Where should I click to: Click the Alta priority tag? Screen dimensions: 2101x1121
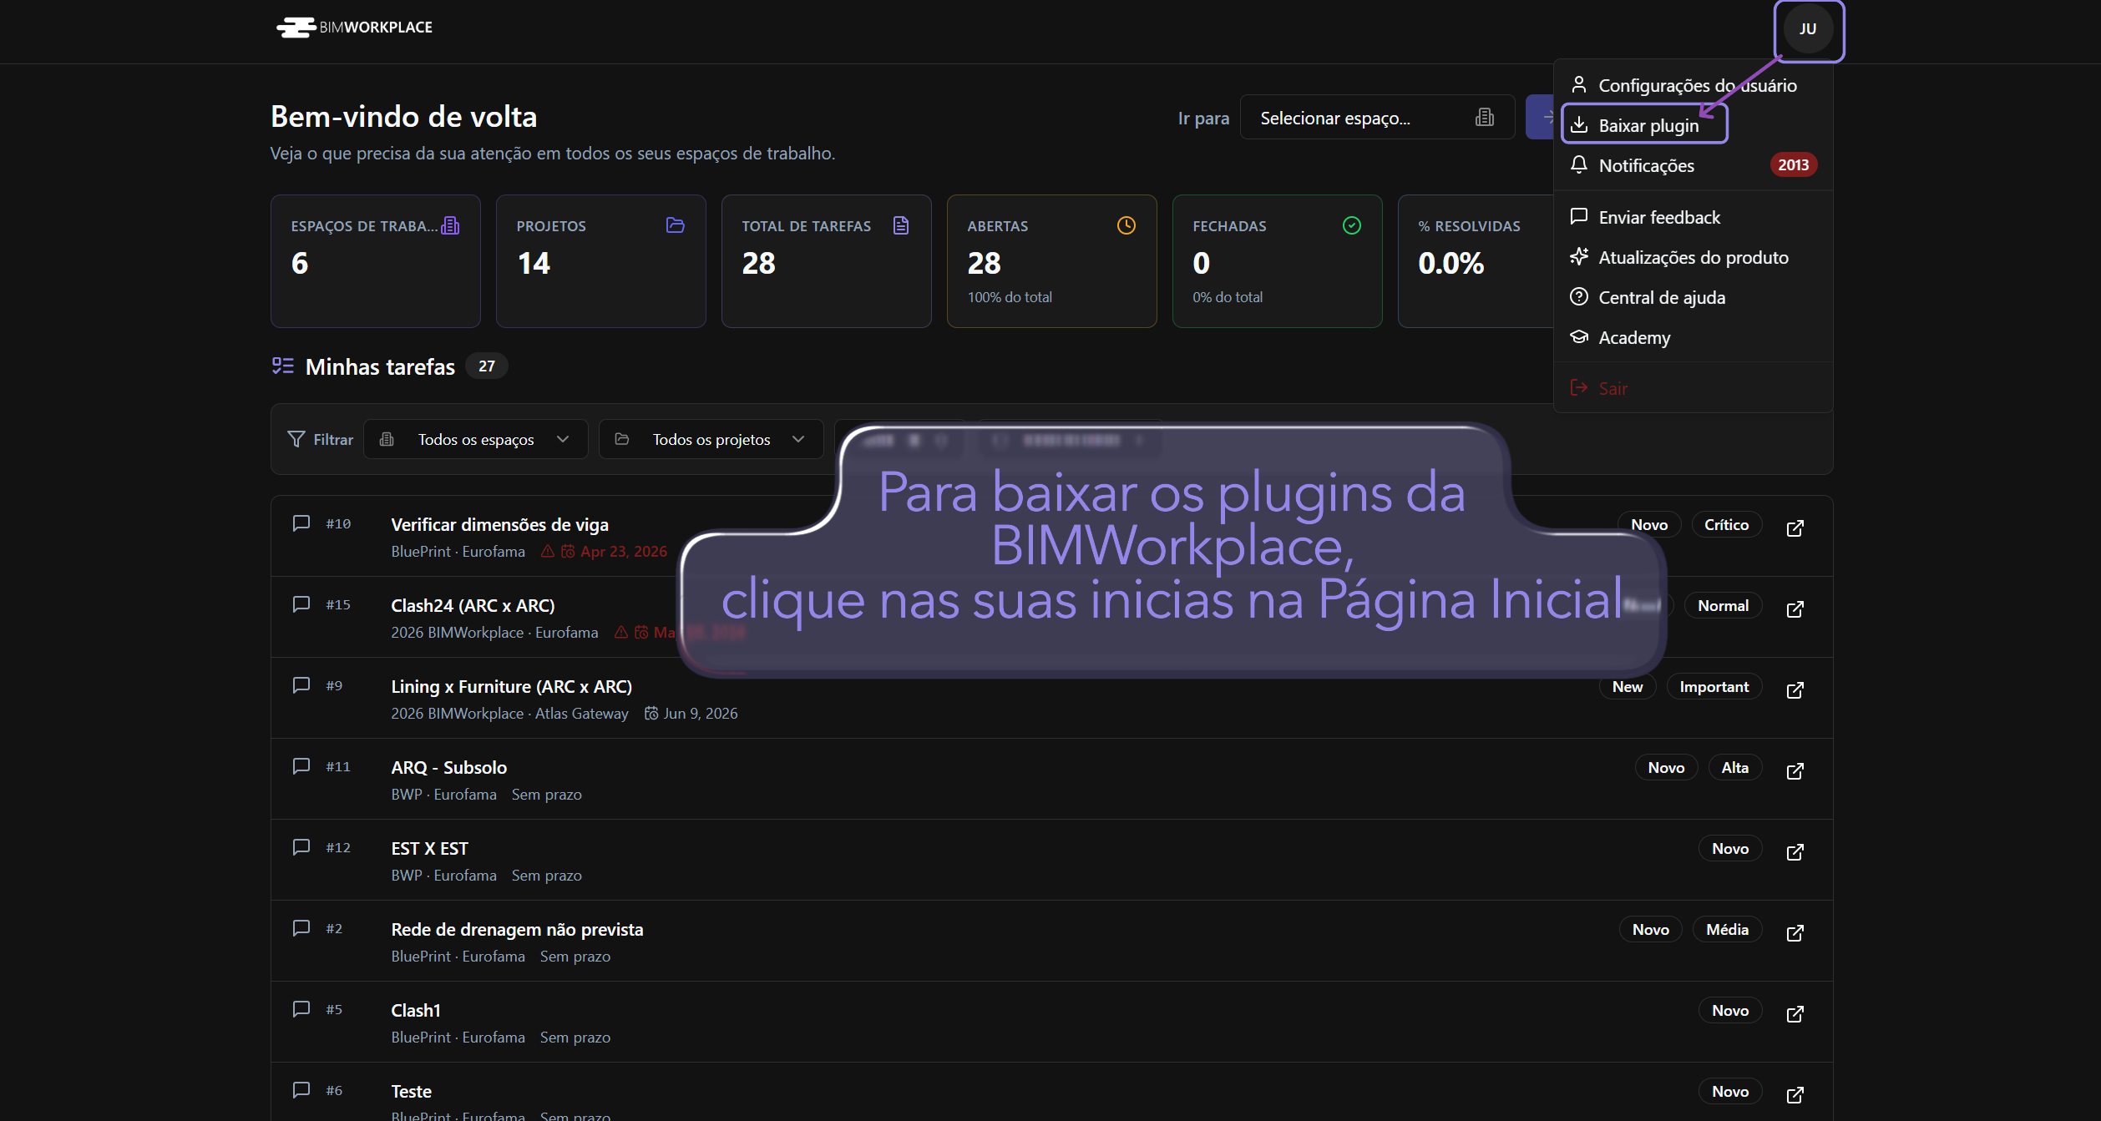pos(1734,767)
